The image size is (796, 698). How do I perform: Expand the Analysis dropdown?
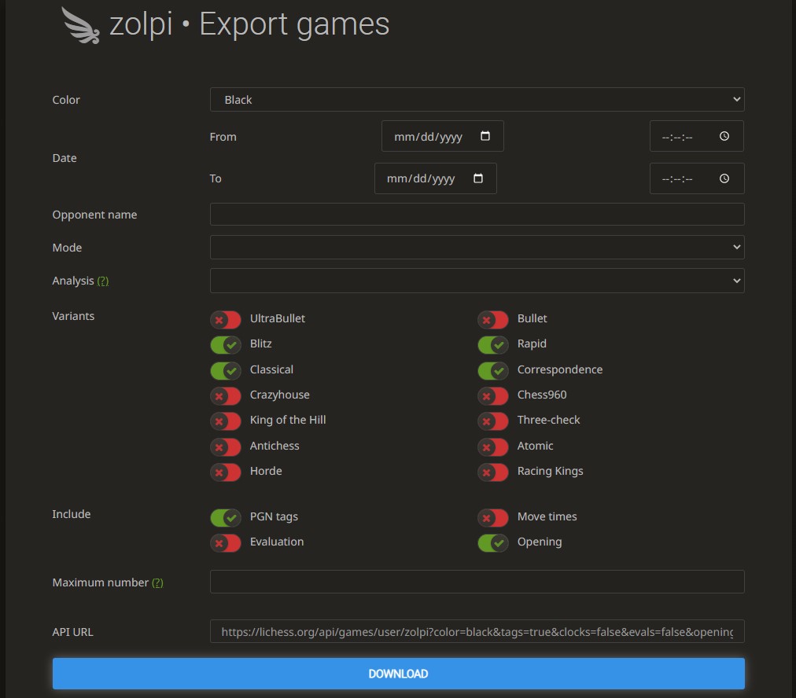coord(477,281)
